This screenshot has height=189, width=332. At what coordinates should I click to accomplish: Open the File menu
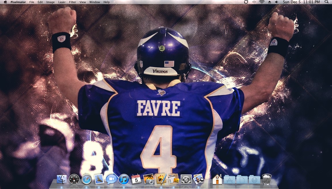[31, 2]
